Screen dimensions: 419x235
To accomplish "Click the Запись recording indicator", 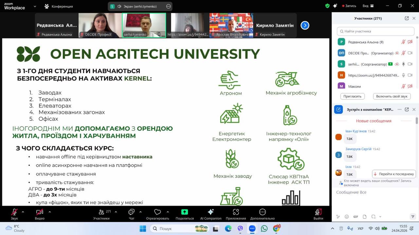I will pyautogui.click(x=349, y=6).
